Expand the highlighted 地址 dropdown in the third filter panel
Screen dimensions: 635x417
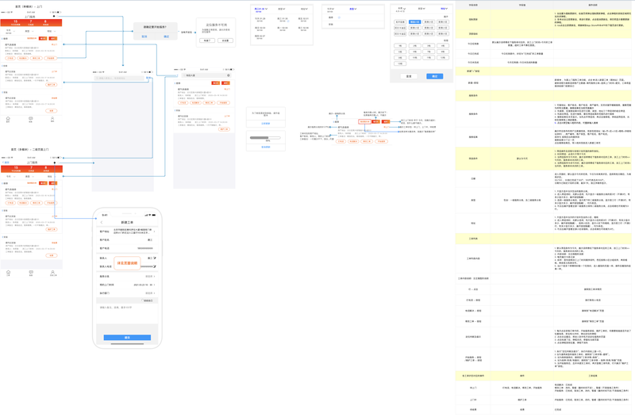point(444,9)
